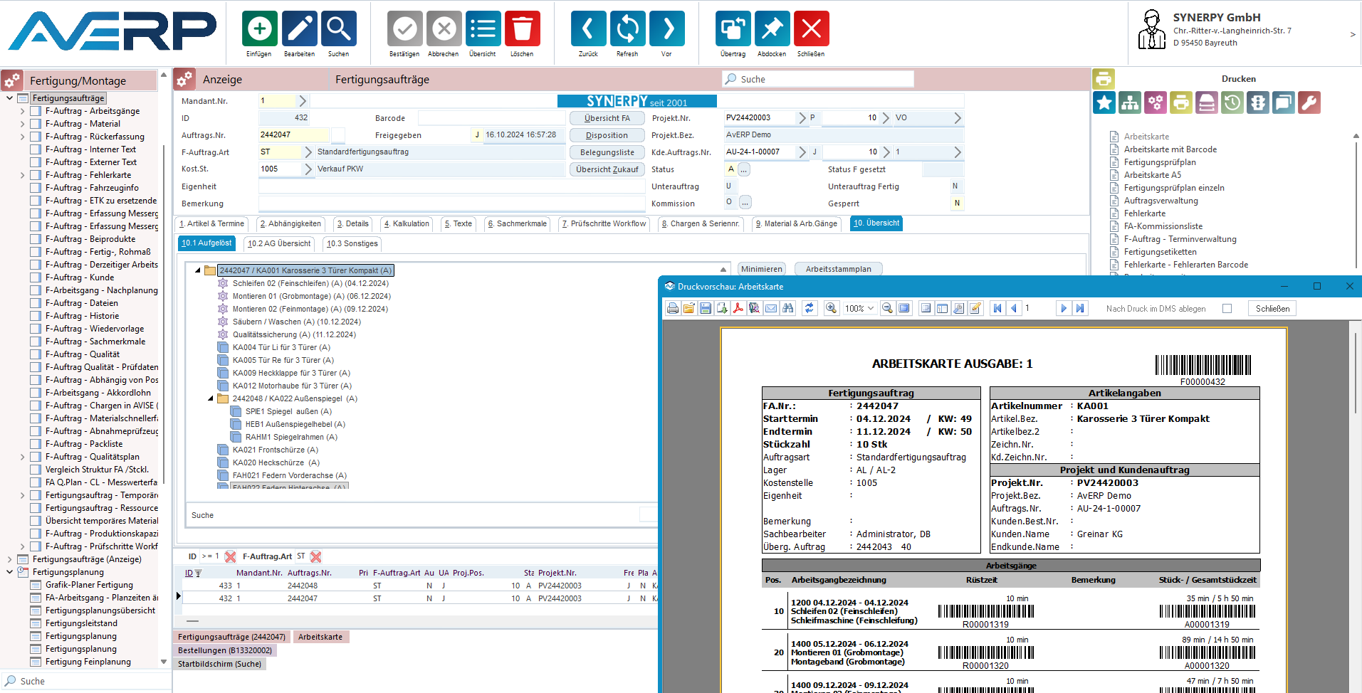Click the Einfügen (insert) toolbar icon
Viewport: 1362px width, 693px height.
click(259, 29)
